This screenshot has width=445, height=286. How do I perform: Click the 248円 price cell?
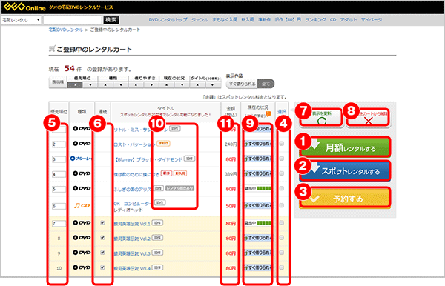pos(231,144)
